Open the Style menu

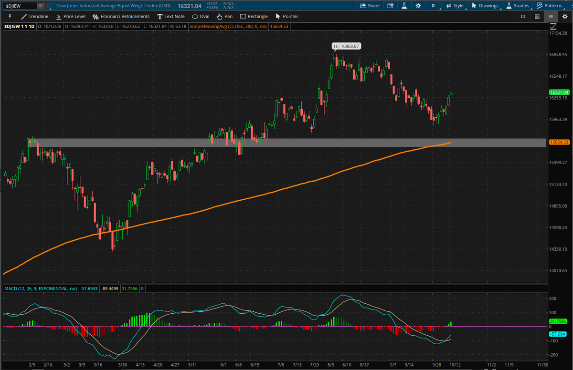pyautogui.click(x=455, y=6)
